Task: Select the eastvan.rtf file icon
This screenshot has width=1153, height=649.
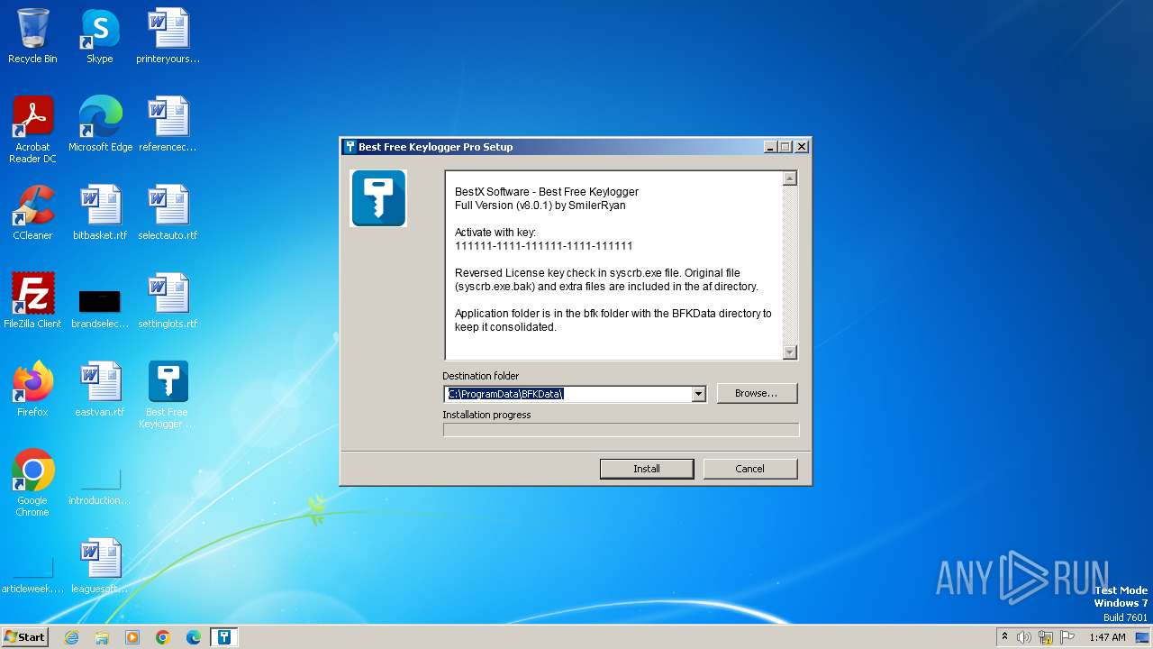Action: tap(100, 389)
